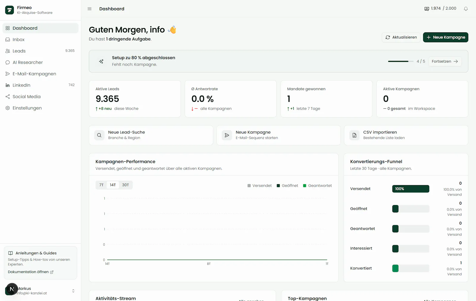Click the external-link icon next to Dokumentation öffnen
The height and width of the screenshot is (301, 476).
click(52, 272)
